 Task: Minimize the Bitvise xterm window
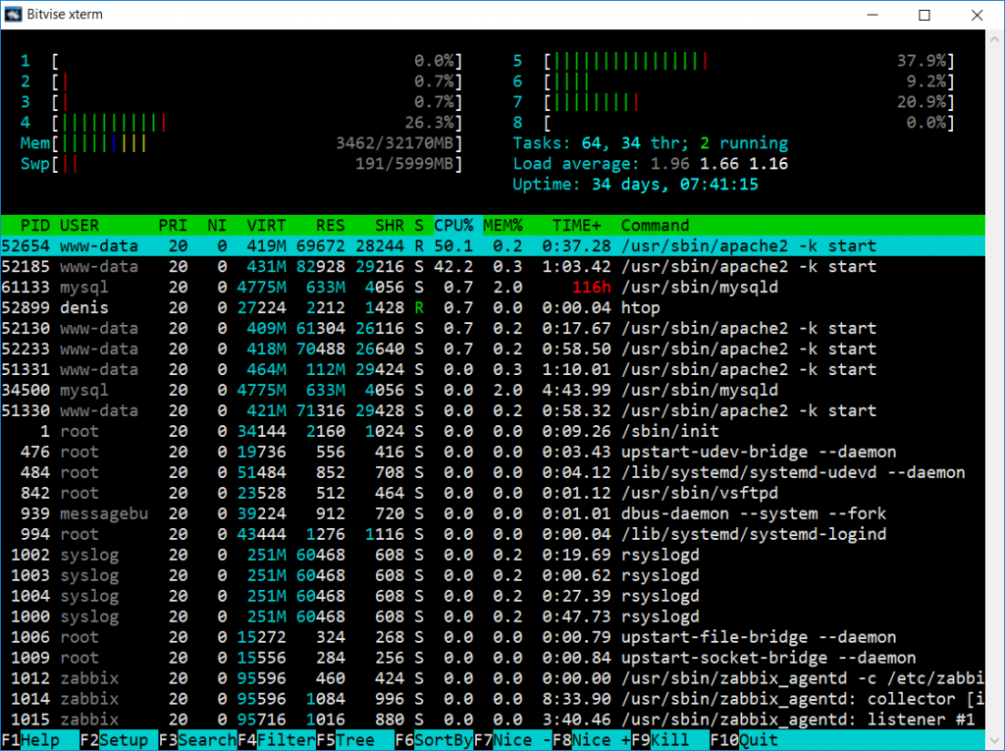point(873,15)
